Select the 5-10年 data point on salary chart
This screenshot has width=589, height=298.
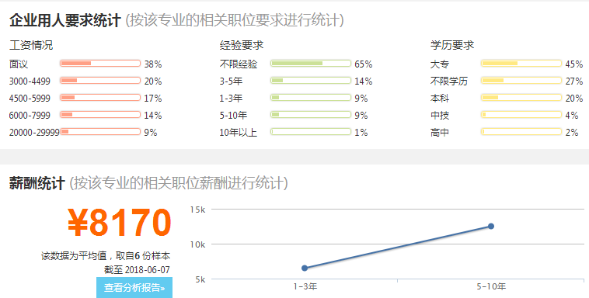[x=491, y=227]
